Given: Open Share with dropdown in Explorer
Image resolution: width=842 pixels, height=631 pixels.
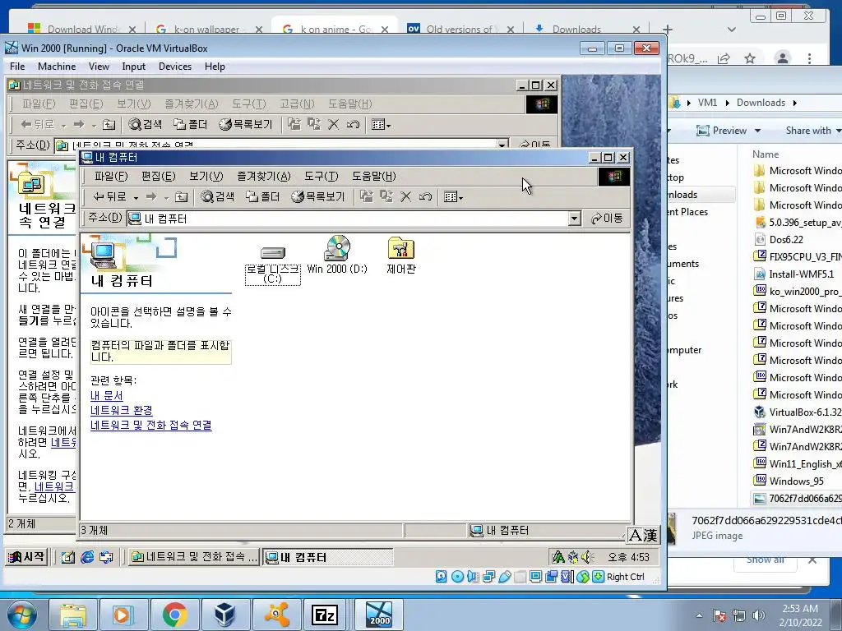Looking at the screenshot, I should [813, 131].
